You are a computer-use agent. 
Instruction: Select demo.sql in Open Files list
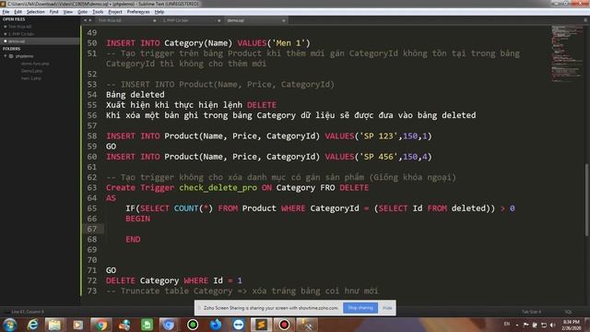17,41
